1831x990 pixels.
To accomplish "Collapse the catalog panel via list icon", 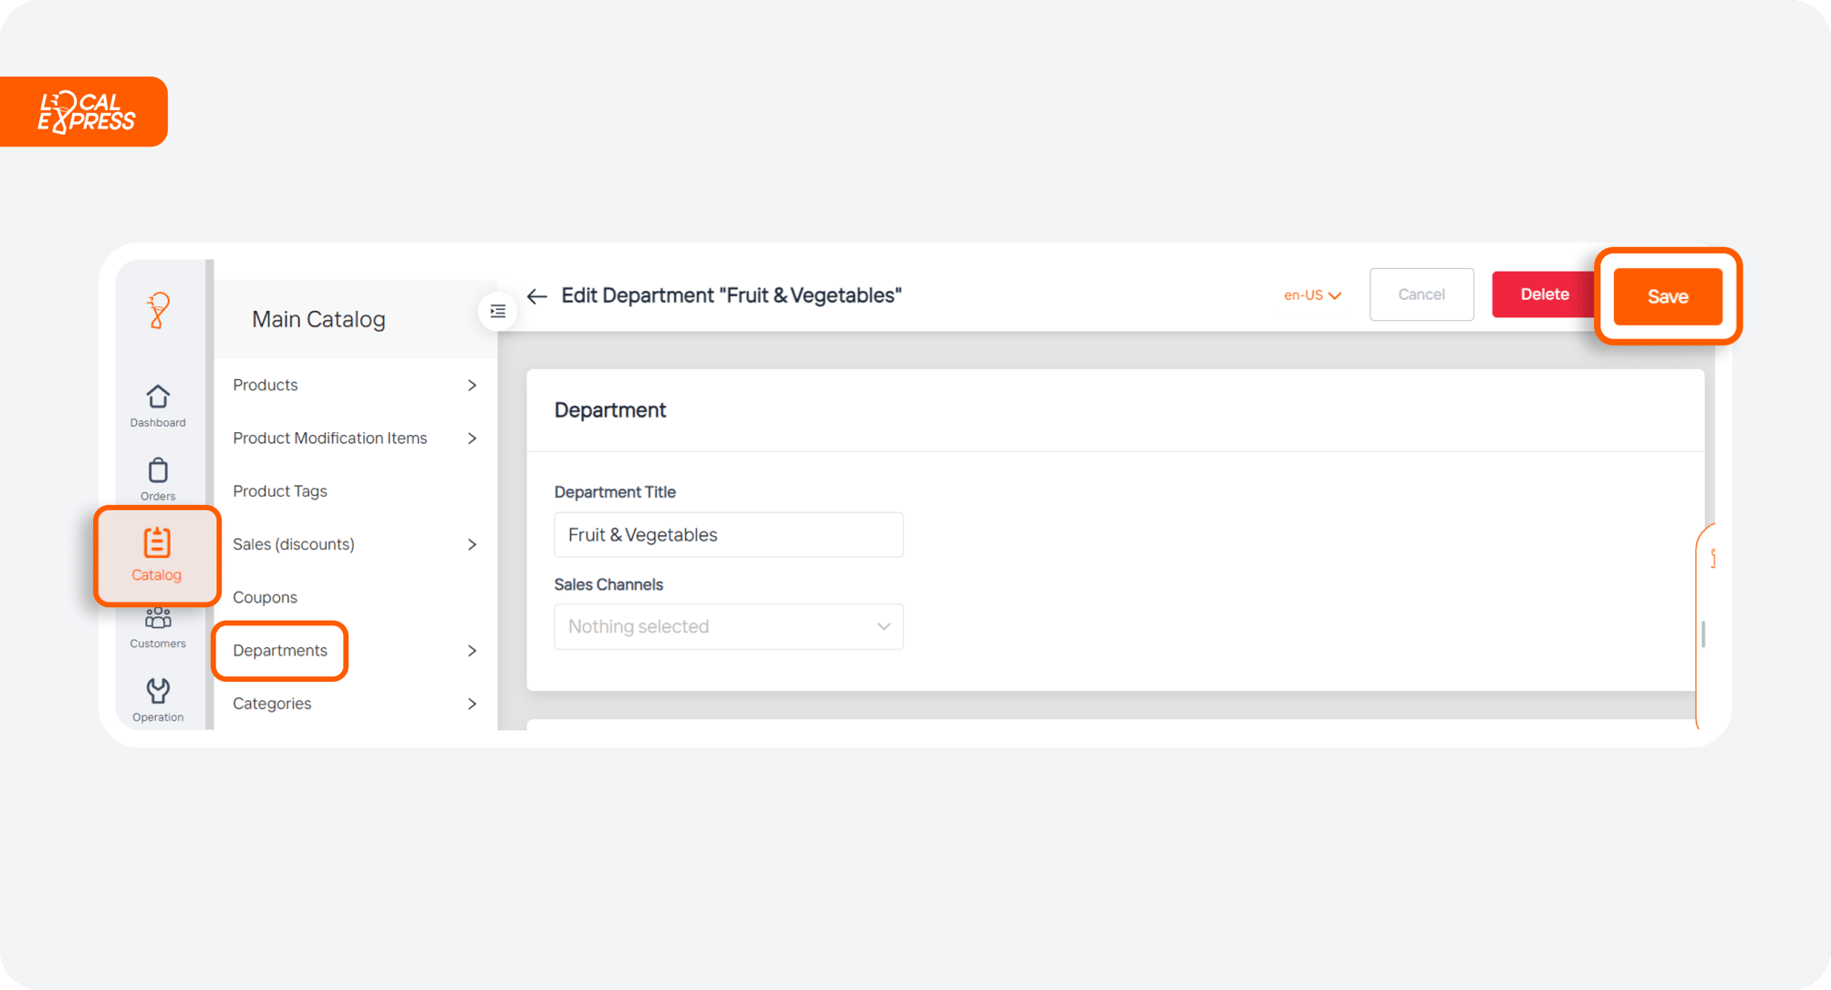I will tap(497, 311).
